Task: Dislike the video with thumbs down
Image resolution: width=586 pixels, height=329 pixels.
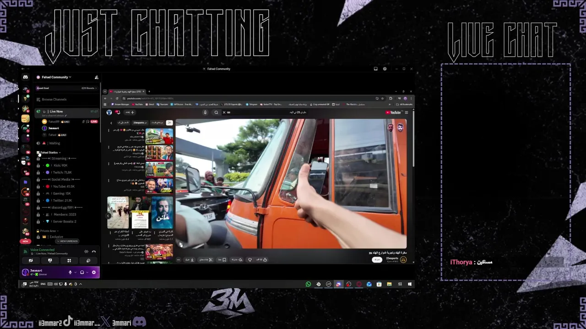Action: pyautogui.click(x=250, y=260)
